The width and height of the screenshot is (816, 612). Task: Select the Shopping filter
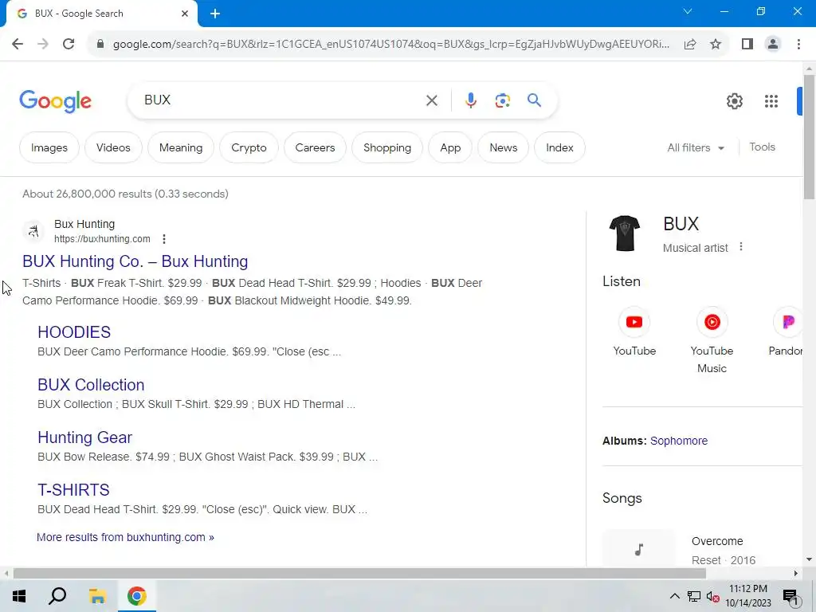[387, 147]
